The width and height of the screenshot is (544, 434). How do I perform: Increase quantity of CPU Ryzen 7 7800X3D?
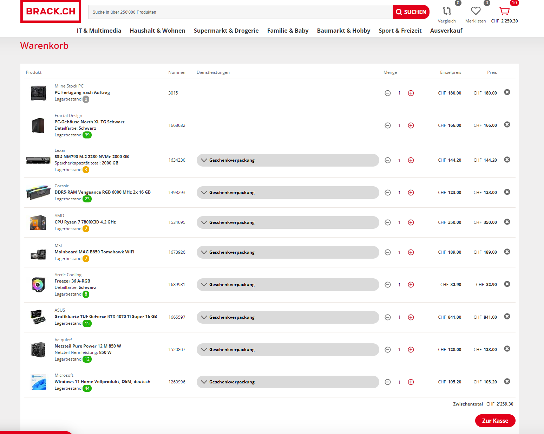pyautogui.click(x=411, y=222)
